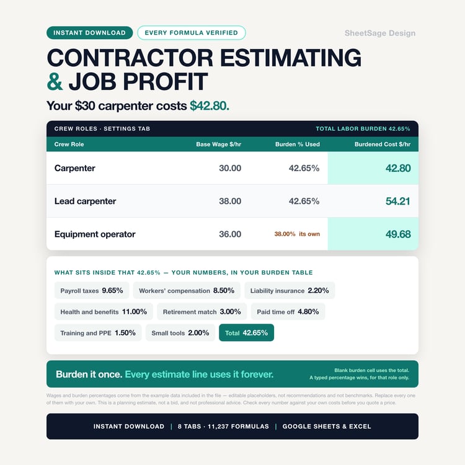Select the Lead carpenter row
This screenshot has width=465, height=465.
tap(232, 201)
